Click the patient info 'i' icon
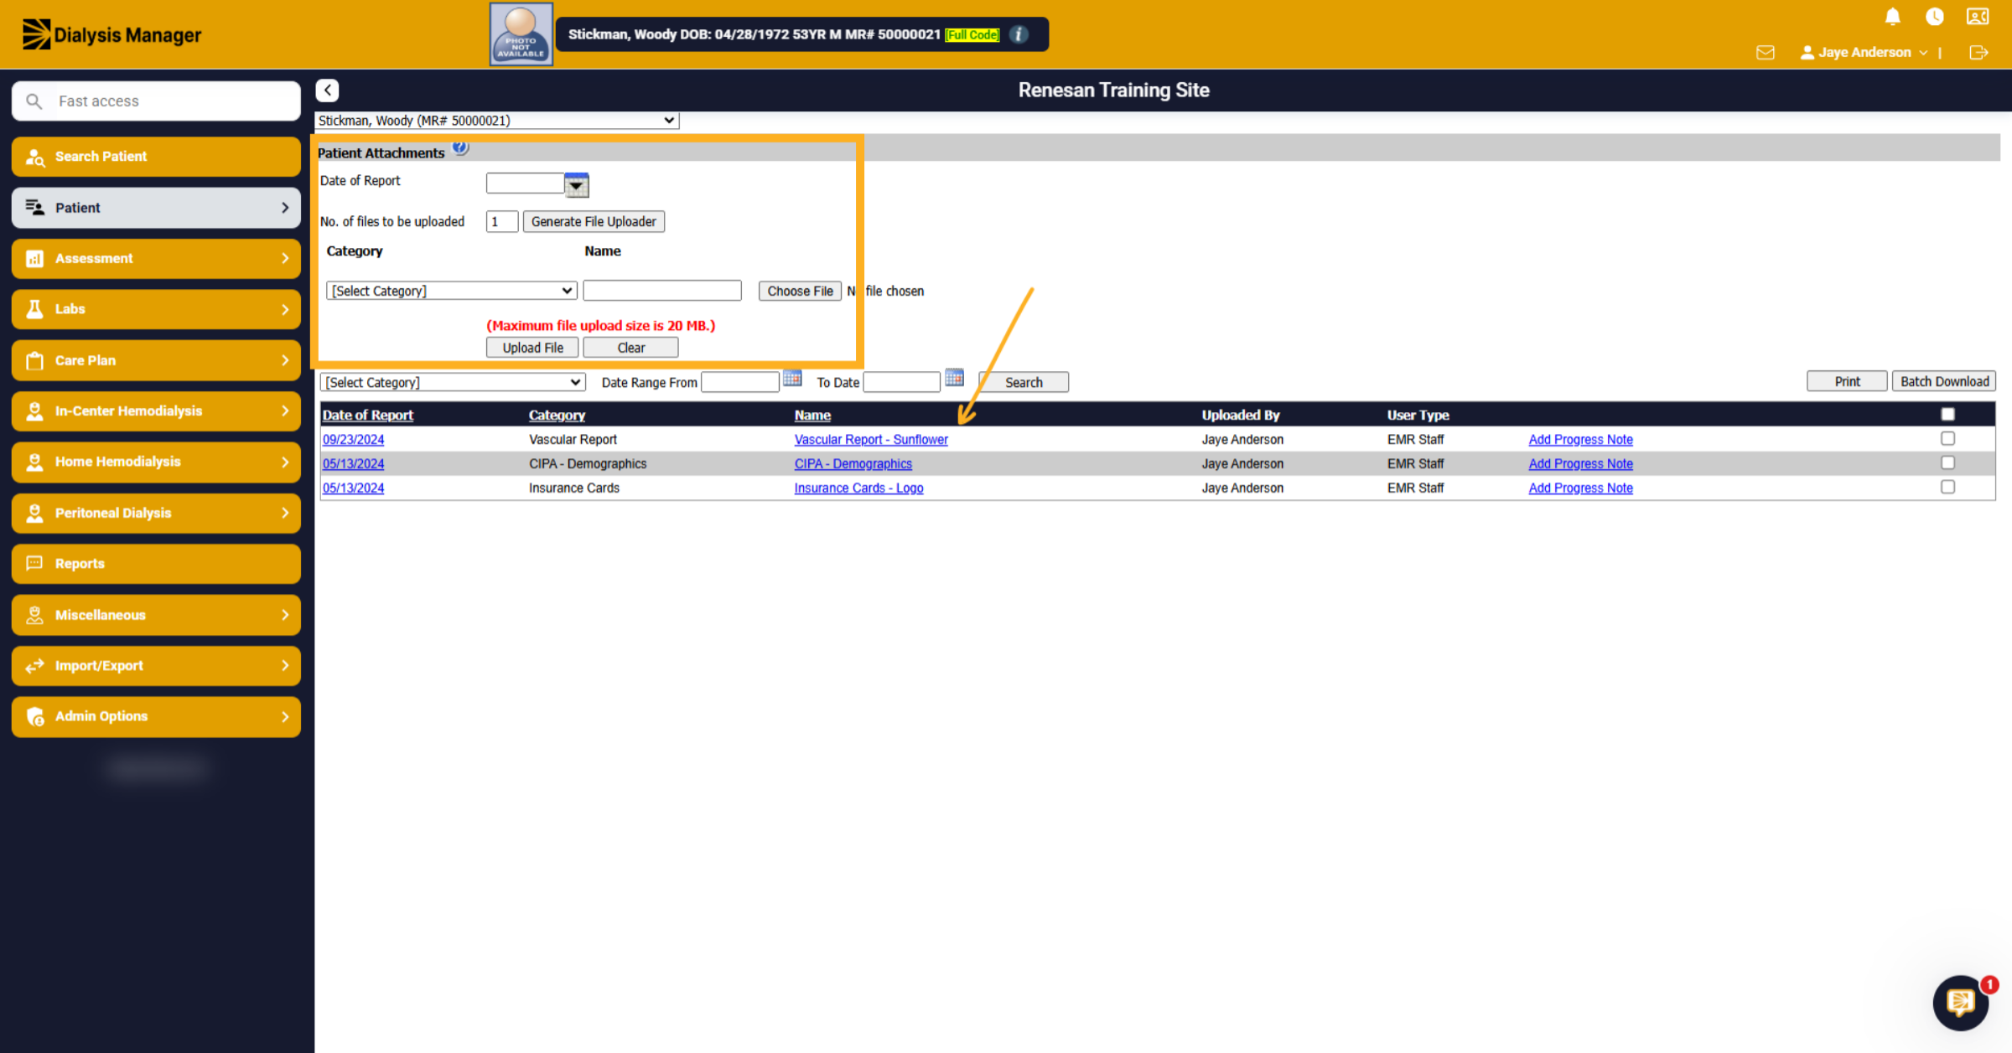The width and height of the screenshot is (2012, 1053). click(x=1019, y=34)
